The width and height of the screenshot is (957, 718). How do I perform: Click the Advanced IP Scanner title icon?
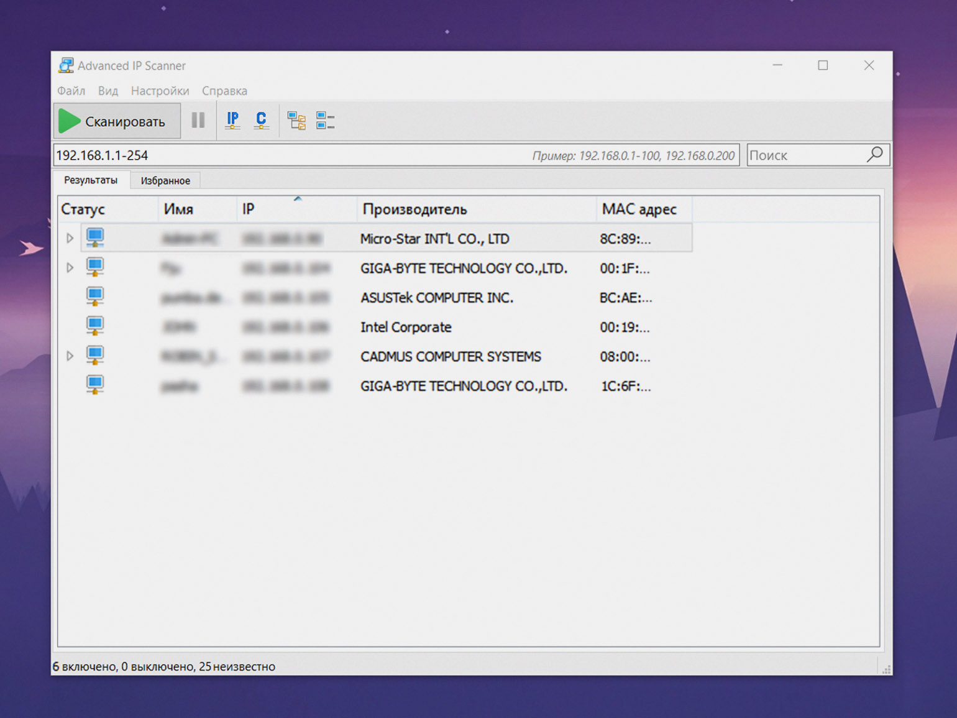(66, 65)
